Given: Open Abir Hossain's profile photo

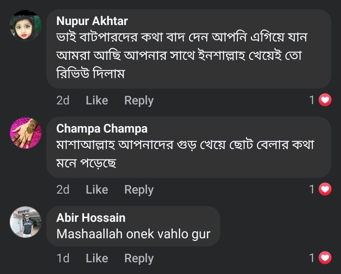Looking at the screenshot, I should [x=26, y=222].
